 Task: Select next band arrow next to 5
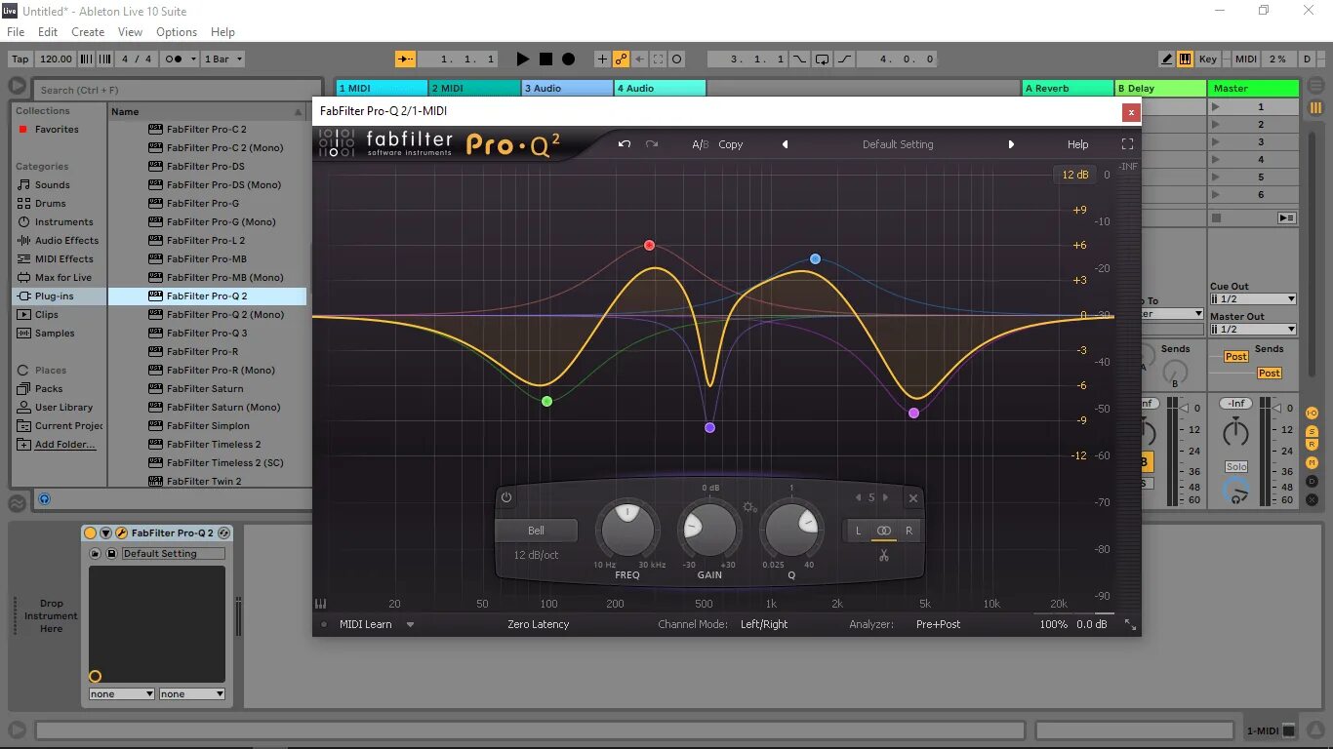click(x=885, y=497)
